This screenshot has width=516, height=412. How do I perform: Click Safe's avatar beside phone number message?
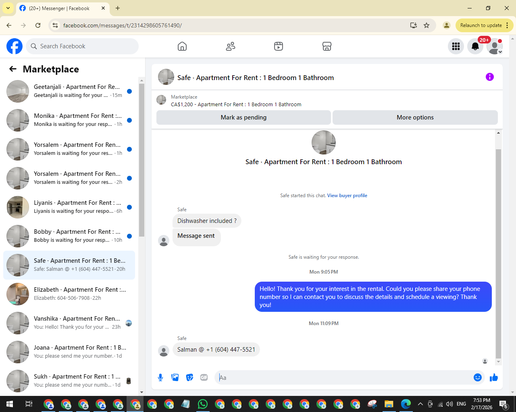point(164,351)
